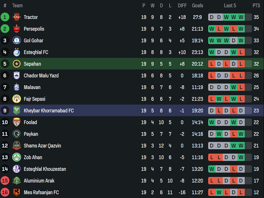Click the Paykan team logo

[x=17, y=134]
